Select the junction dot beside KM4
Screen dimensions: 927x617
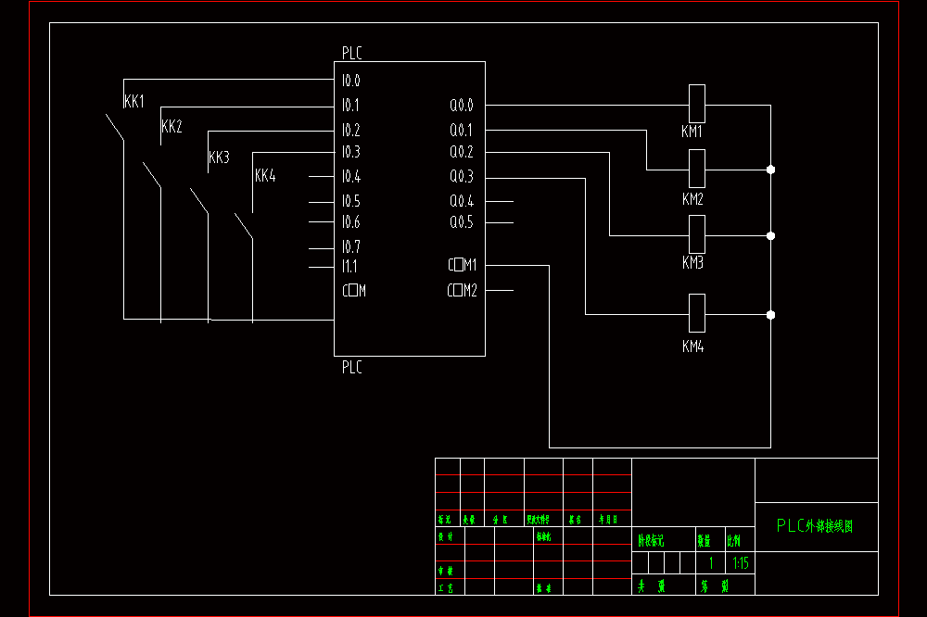(771, 315)
